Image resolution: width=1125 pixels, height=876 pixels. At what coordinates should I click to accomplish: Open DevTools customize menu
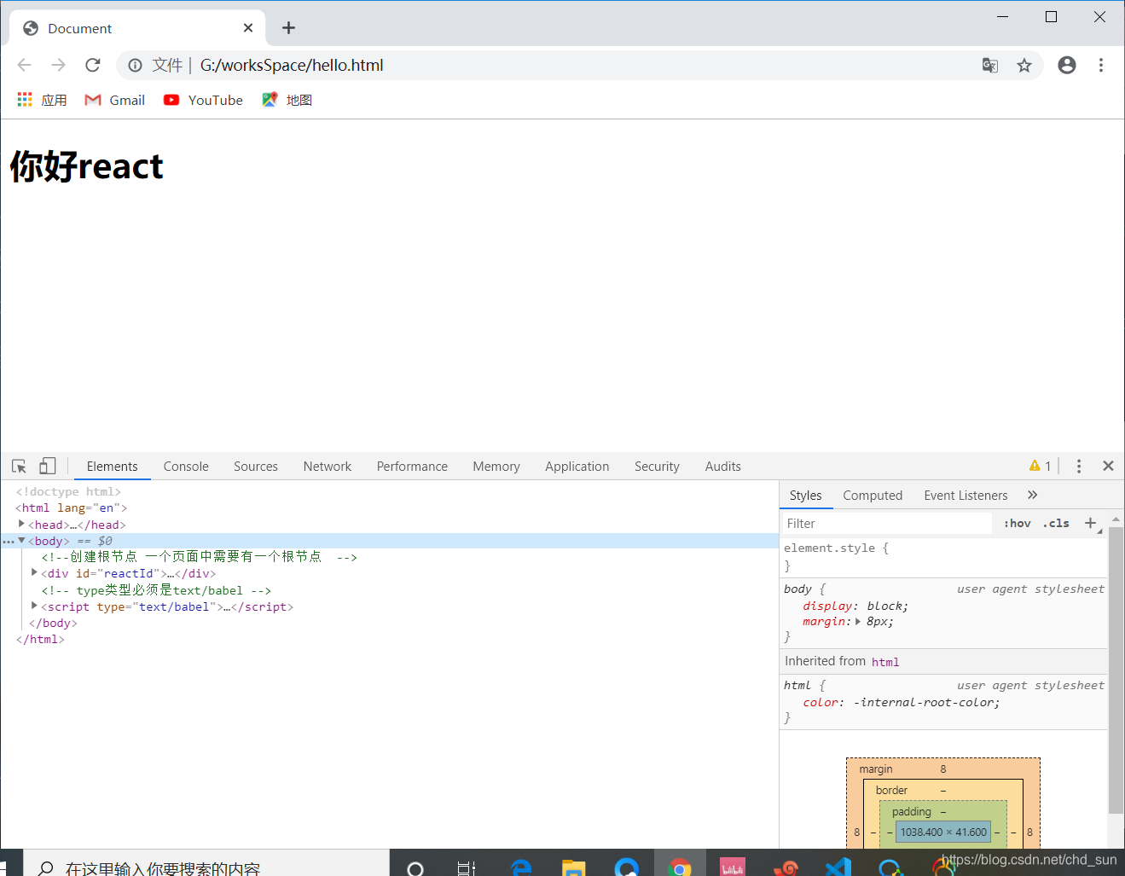[x=1079, y=466]
